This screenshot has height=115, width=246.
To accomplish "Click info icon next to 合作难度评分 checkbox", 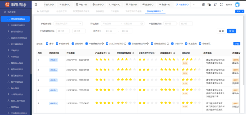I will click(x=168, y=44).
